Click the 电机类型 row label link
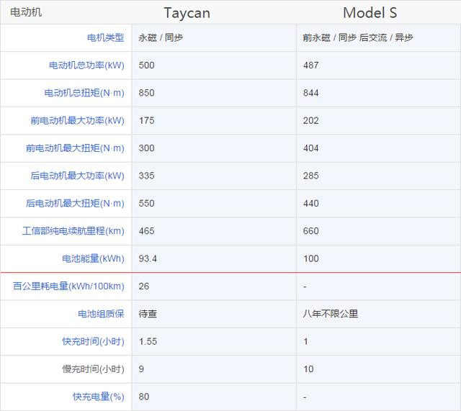This screenshot has width=461, height=411. pyautogui.click(x=106, y=37)
